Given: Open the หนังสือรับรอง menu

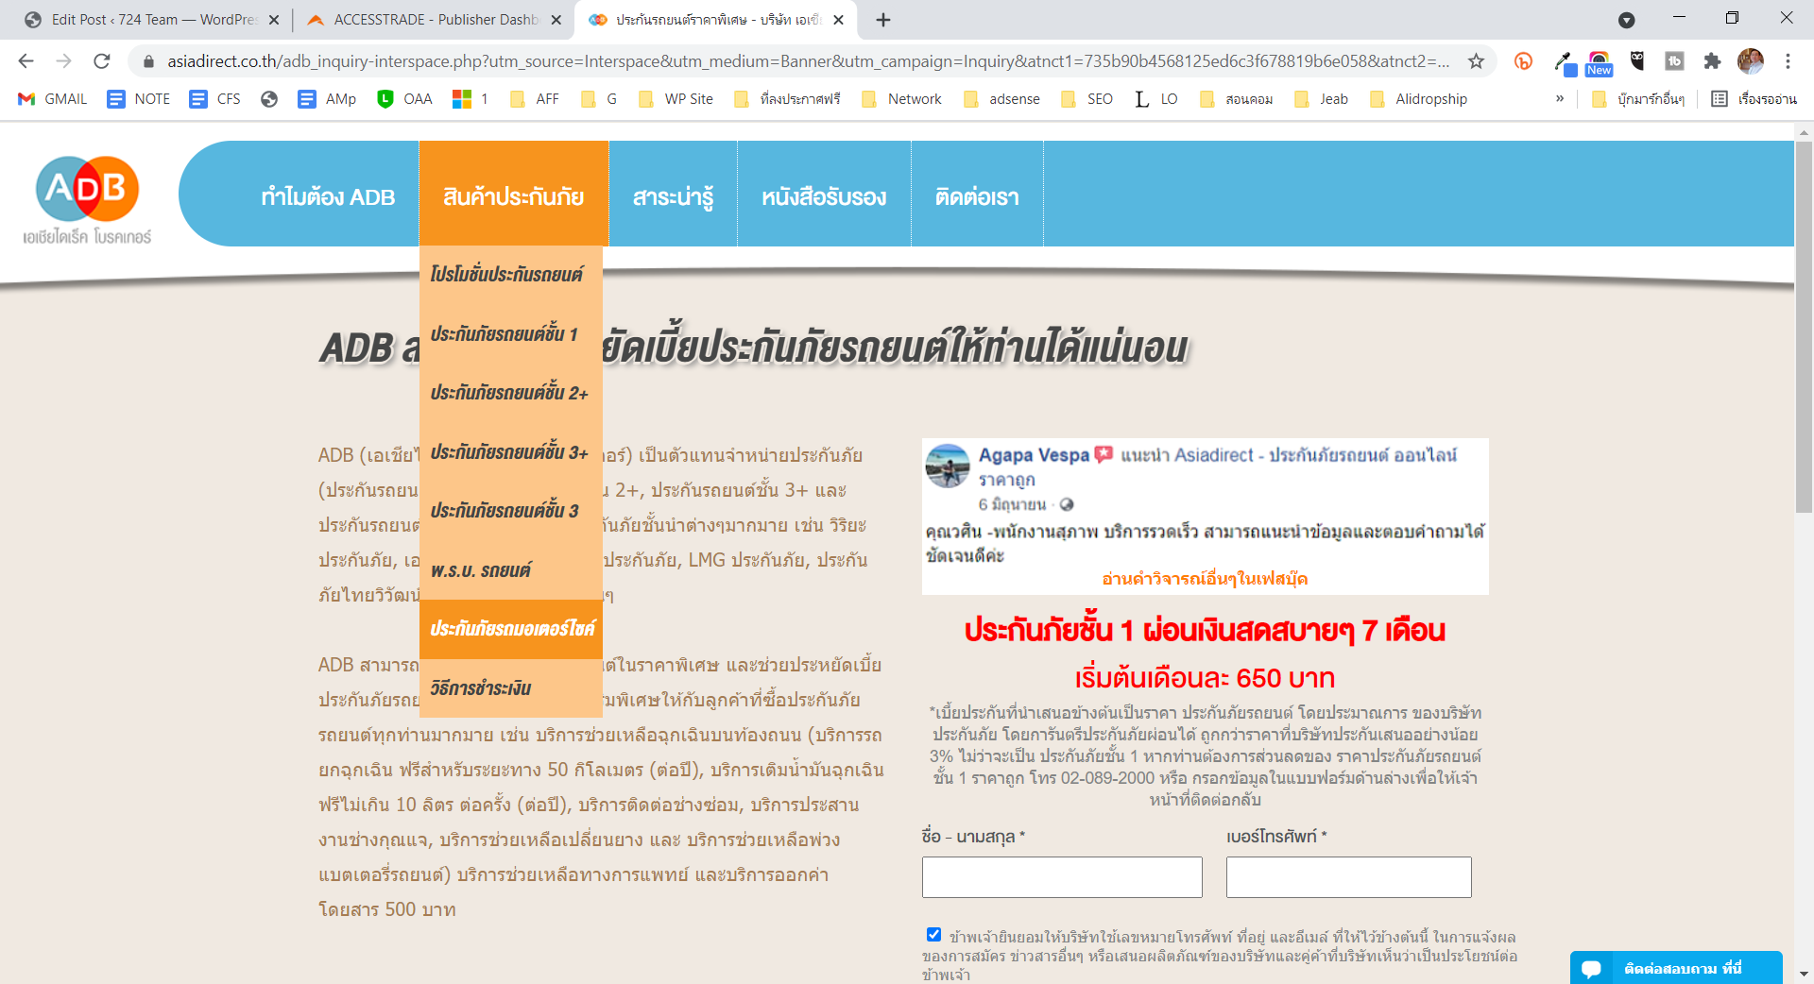Looking at the screenshot, I should pyautogui.click(x=824, y=196).
